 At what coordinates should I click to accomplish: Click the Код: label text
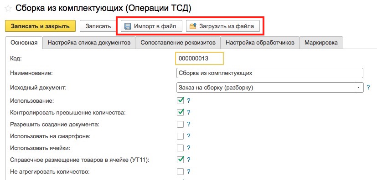point(16,59)
